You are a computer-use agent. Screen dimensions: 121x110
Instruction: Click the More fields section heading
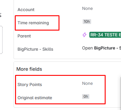[x=29, y=69]
